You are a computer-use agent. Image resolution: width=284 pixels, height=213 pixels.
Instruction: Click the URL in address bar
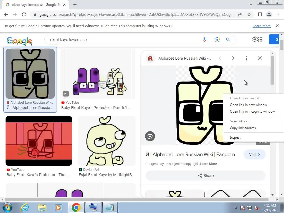(136, 14)
